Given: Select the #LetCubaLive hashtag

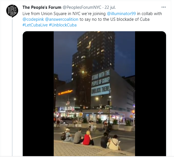Looking at the screenshot, I should pos(35,25).
